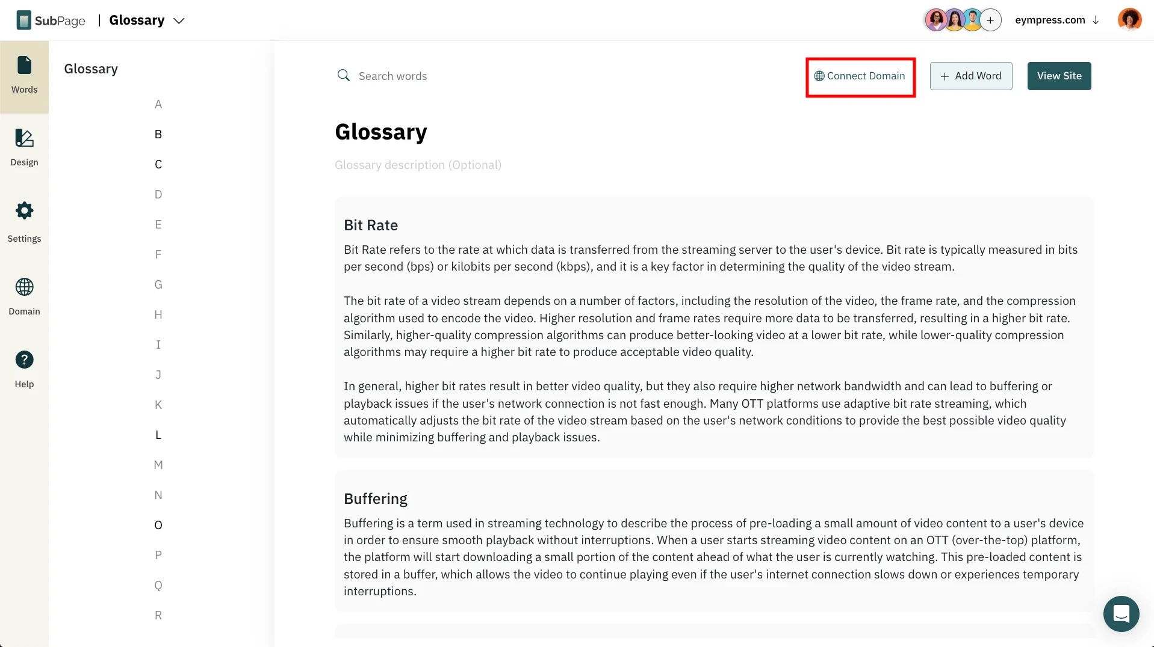Screen dimensions: 1154x647
Task: Open the Design panel icon
Action: coord(24,138)
